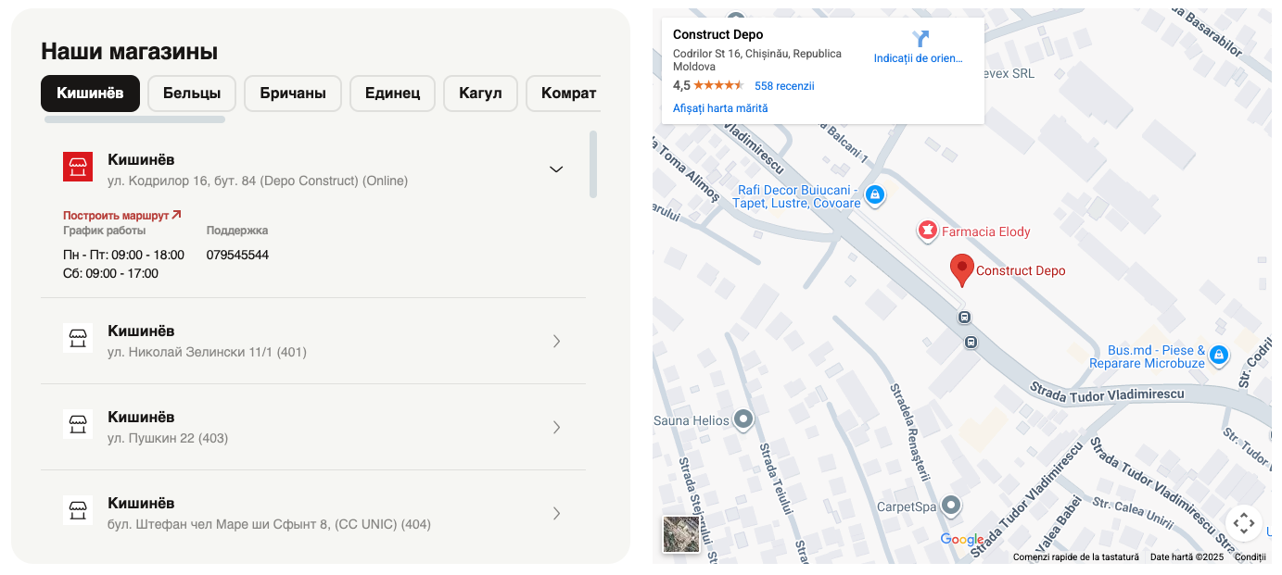Click the red store icon for Кодрилор 16

tap(78, 168)
